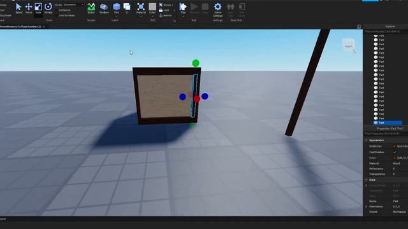Toggle the CastShadow checkbox
This screenshot has width=408, height=229.
pyautogui.click(x=395, y=152)
